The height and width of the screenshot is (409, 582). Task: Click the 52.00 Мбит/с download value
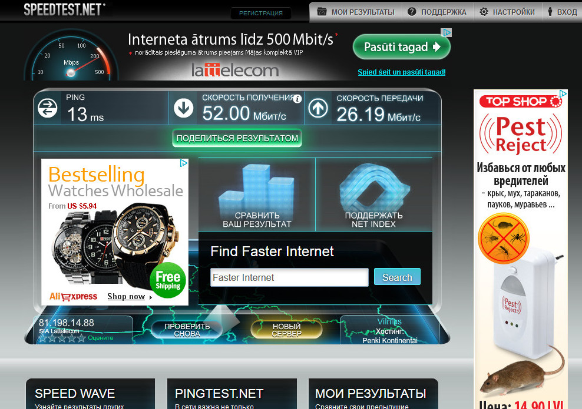(x=244, y=113)
